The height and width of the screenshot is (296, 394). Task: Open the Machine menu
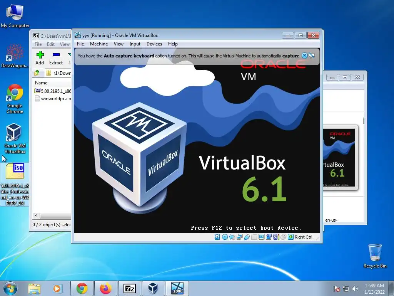[99, 44]
